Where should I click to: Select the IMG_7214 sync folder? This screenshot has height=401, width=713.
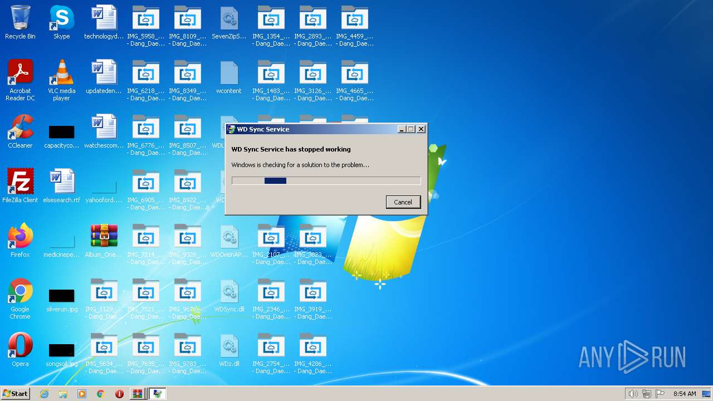pos(145,244)
